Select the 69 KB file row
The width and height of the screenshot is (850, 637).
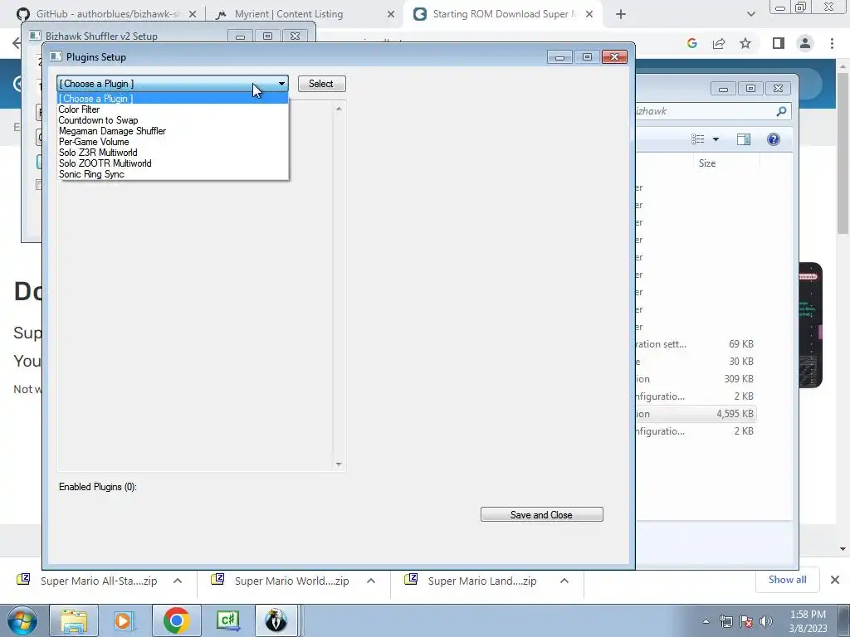(x=696, y=344)
